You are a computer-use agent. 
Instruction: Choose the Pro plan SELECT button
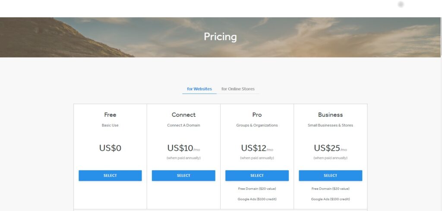pos(257,175)
